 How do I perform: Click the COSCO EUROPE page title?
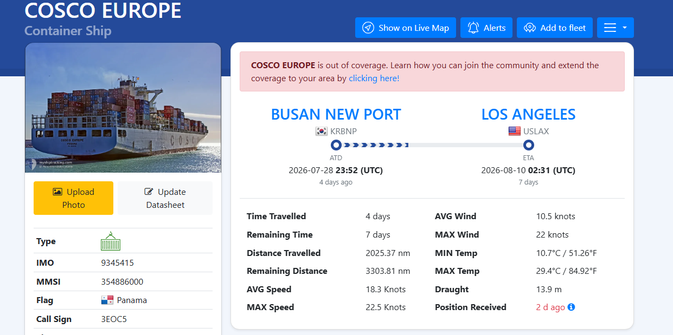103,10
